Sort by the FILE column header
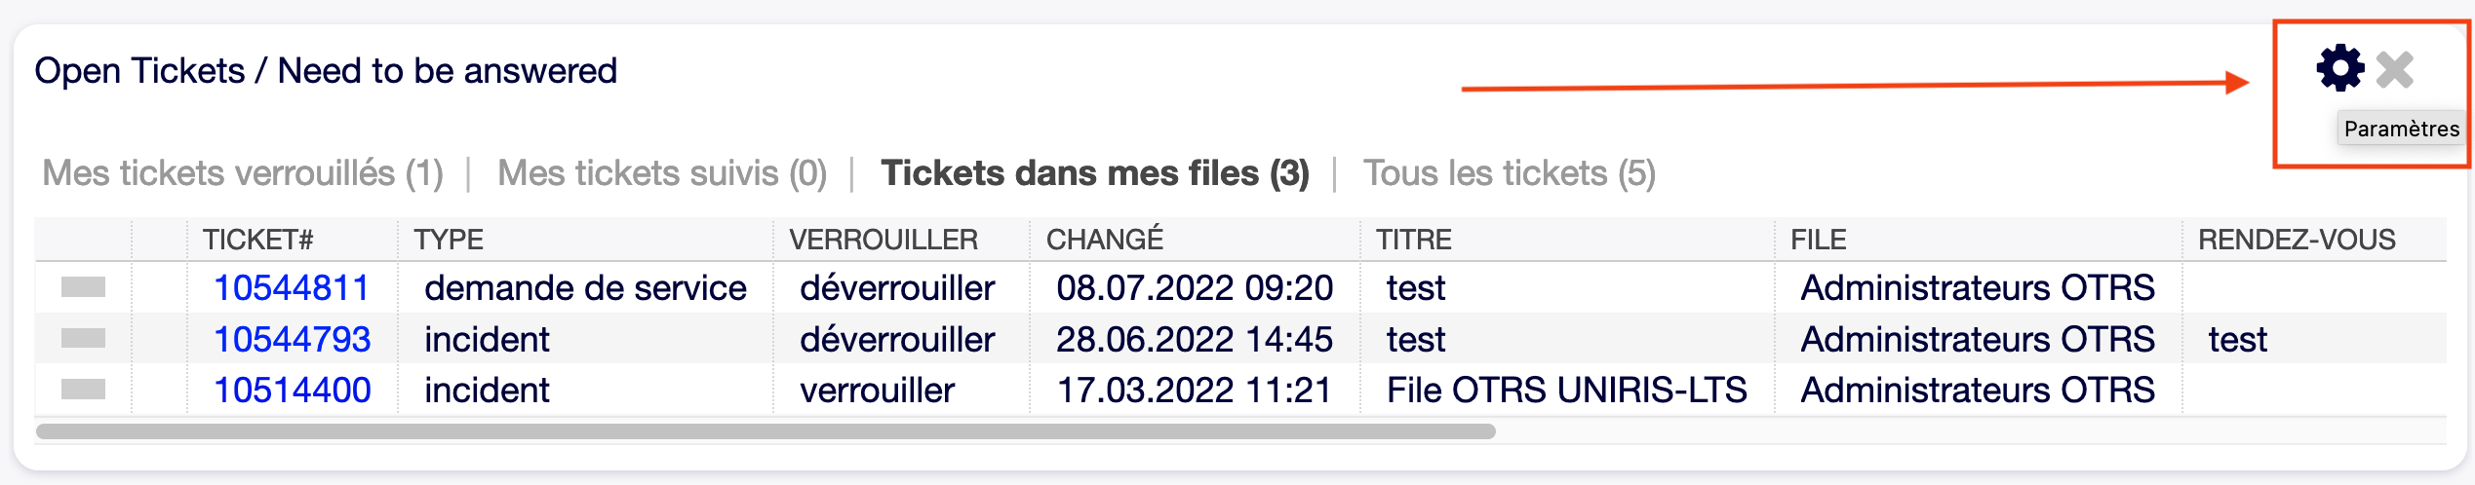 [1819, 240]
